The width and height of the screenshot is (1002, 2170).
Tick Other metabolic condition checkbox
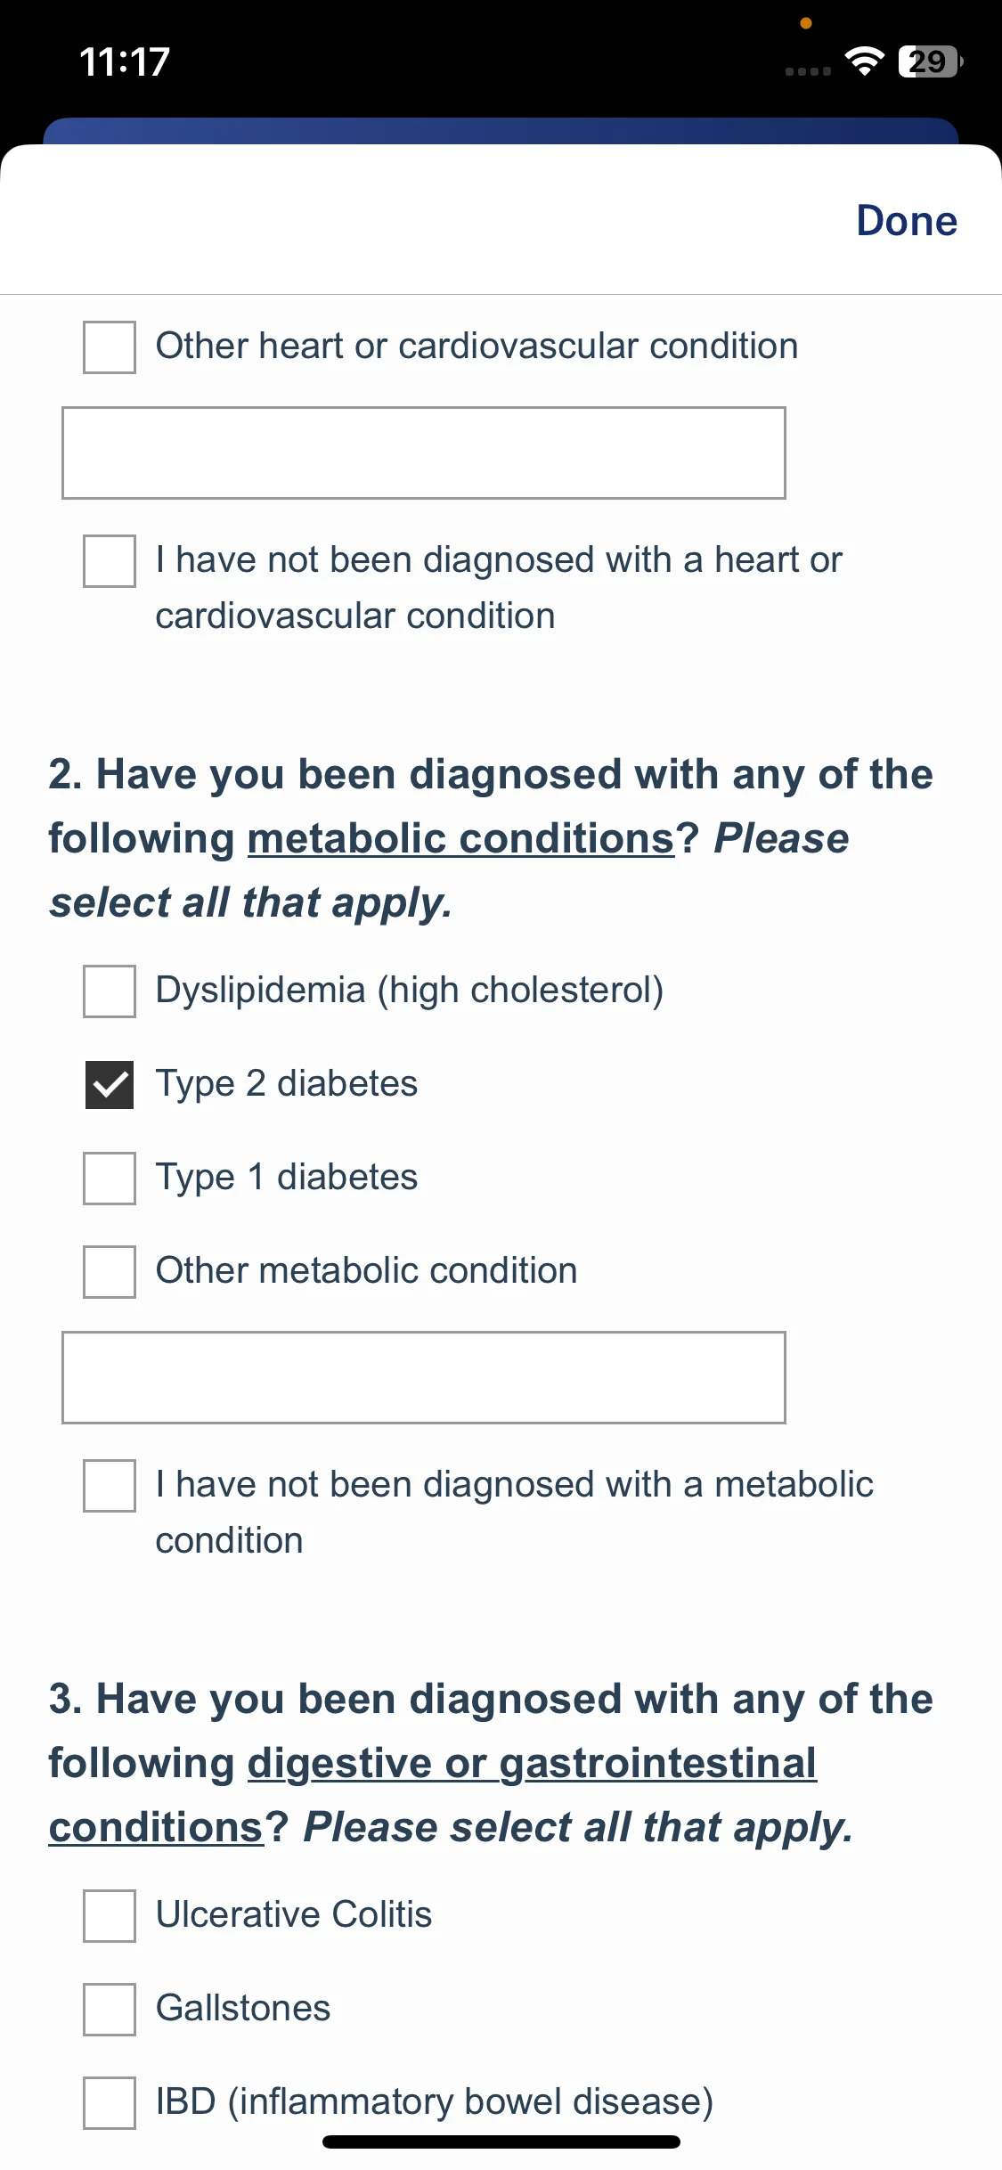110,1272
